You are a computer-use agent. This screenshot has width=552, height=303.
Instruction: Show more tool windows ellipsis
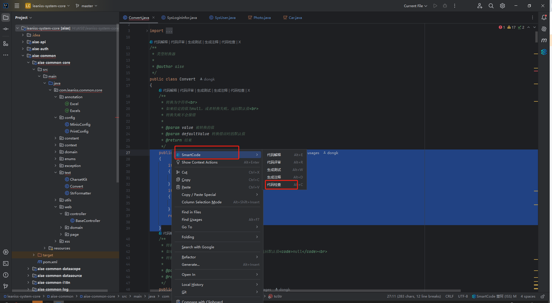[x=6, y=55]
